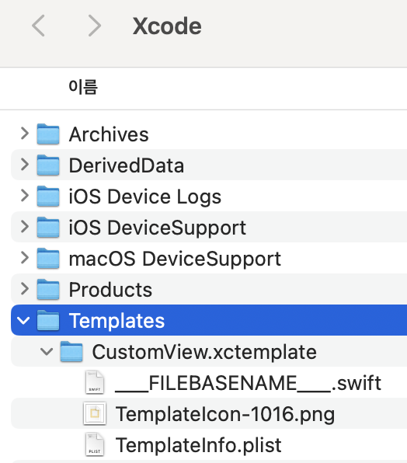Select the CustomView.xctemplate name
407x463 pixels.
click(x=204, y=352)
